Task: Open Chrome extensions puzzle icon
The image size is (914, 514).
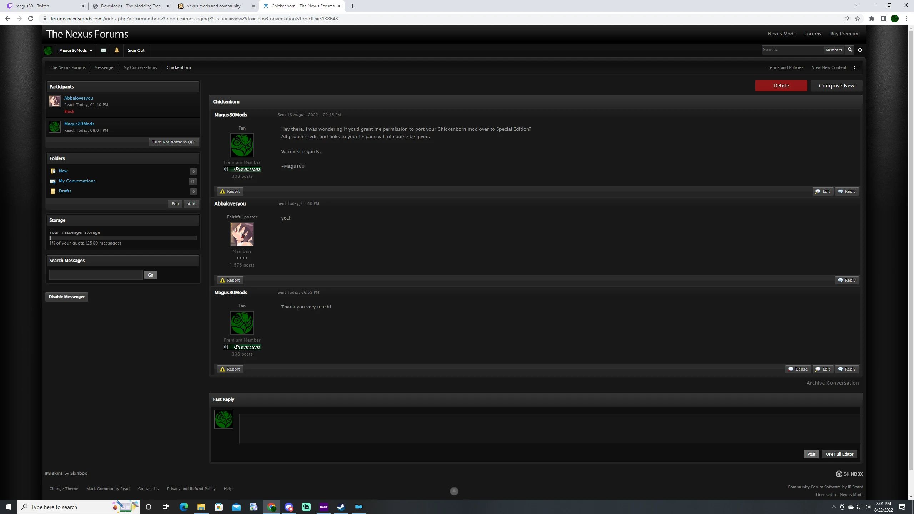Action: tap(872, 19)
